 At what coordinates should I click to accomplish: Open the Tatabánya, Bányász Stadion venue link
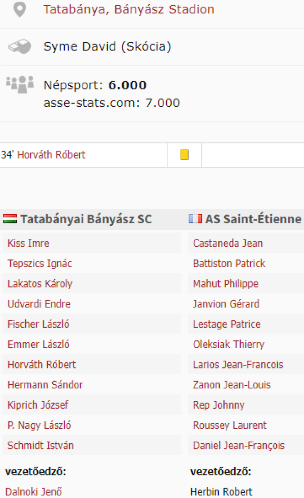pyautogui.click(x=129, y=10)
